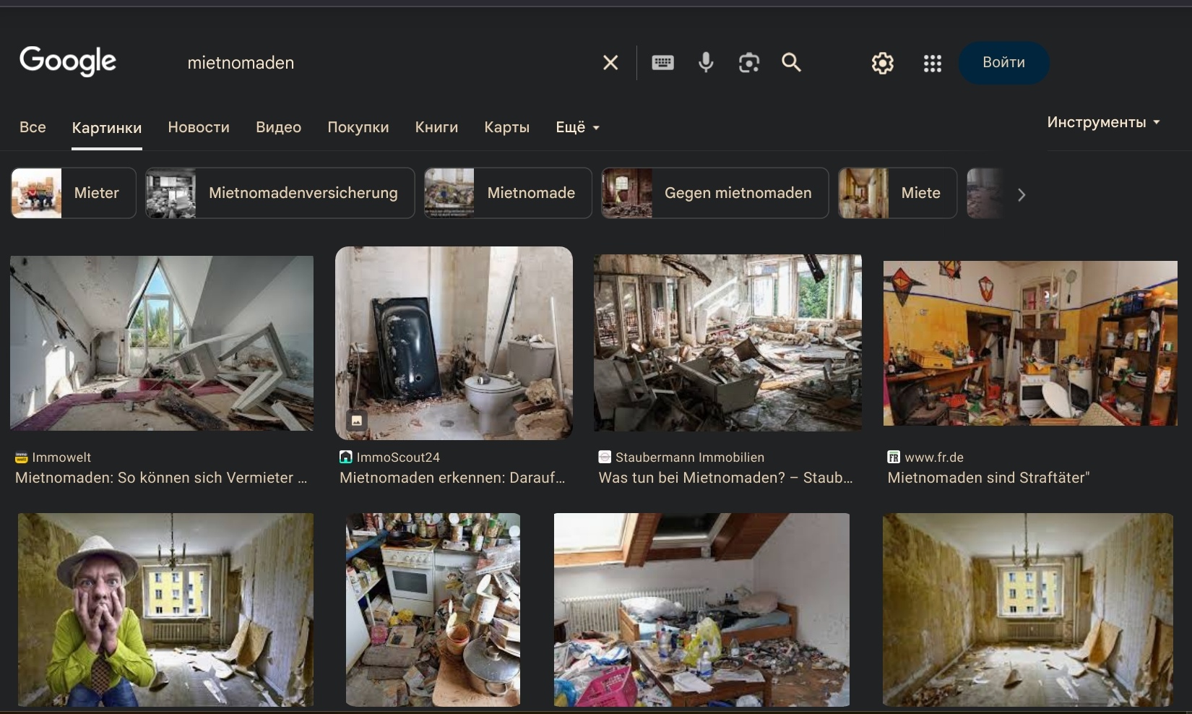Clear the search query with X

click(x=610, y=63)
